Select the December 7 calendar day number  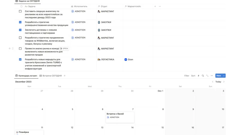133,109
